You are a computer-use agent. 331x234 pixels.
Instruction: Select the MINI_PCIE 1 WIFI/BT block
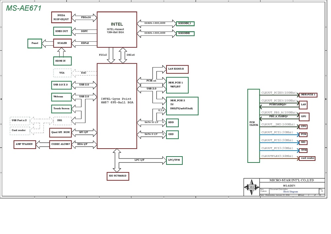click(x=177, y=85)
